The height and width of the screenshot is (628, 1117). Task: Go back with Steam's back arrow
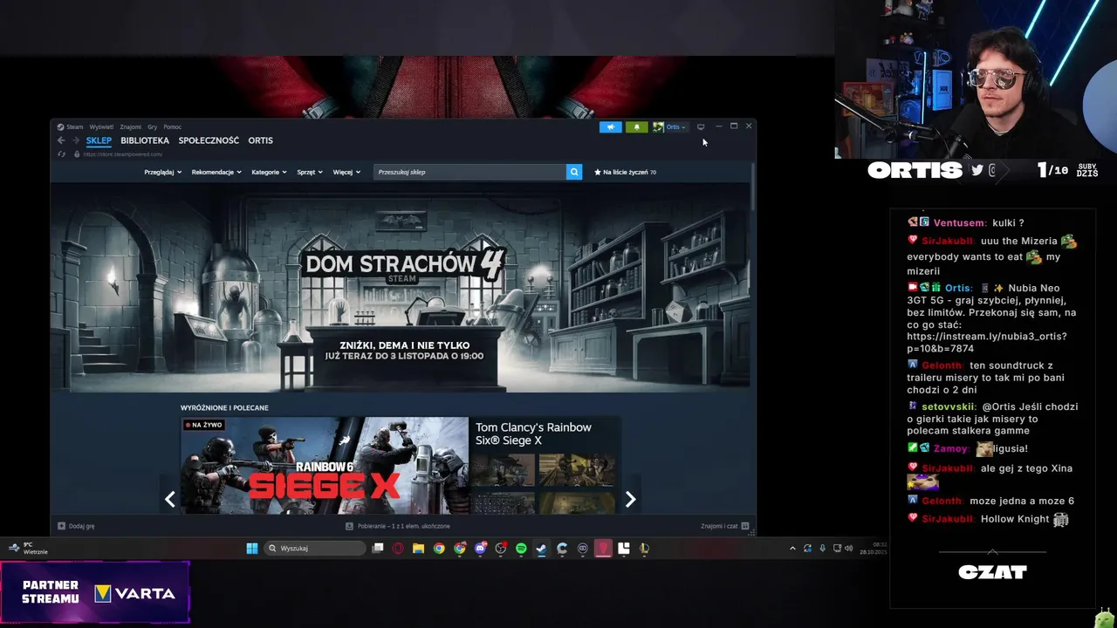(x=61, y=140)
